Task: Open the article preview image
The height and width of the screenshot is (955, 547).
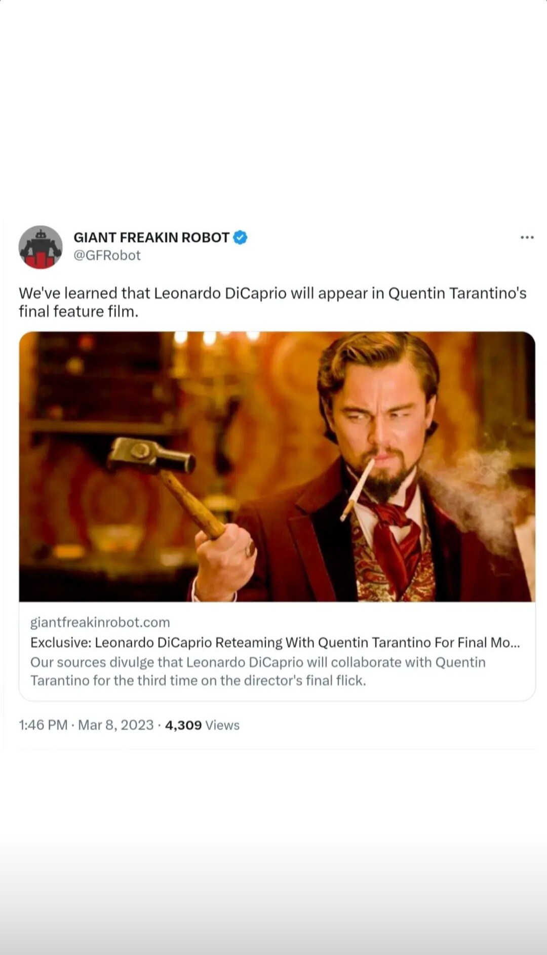Action: click(x=277, y=466)
